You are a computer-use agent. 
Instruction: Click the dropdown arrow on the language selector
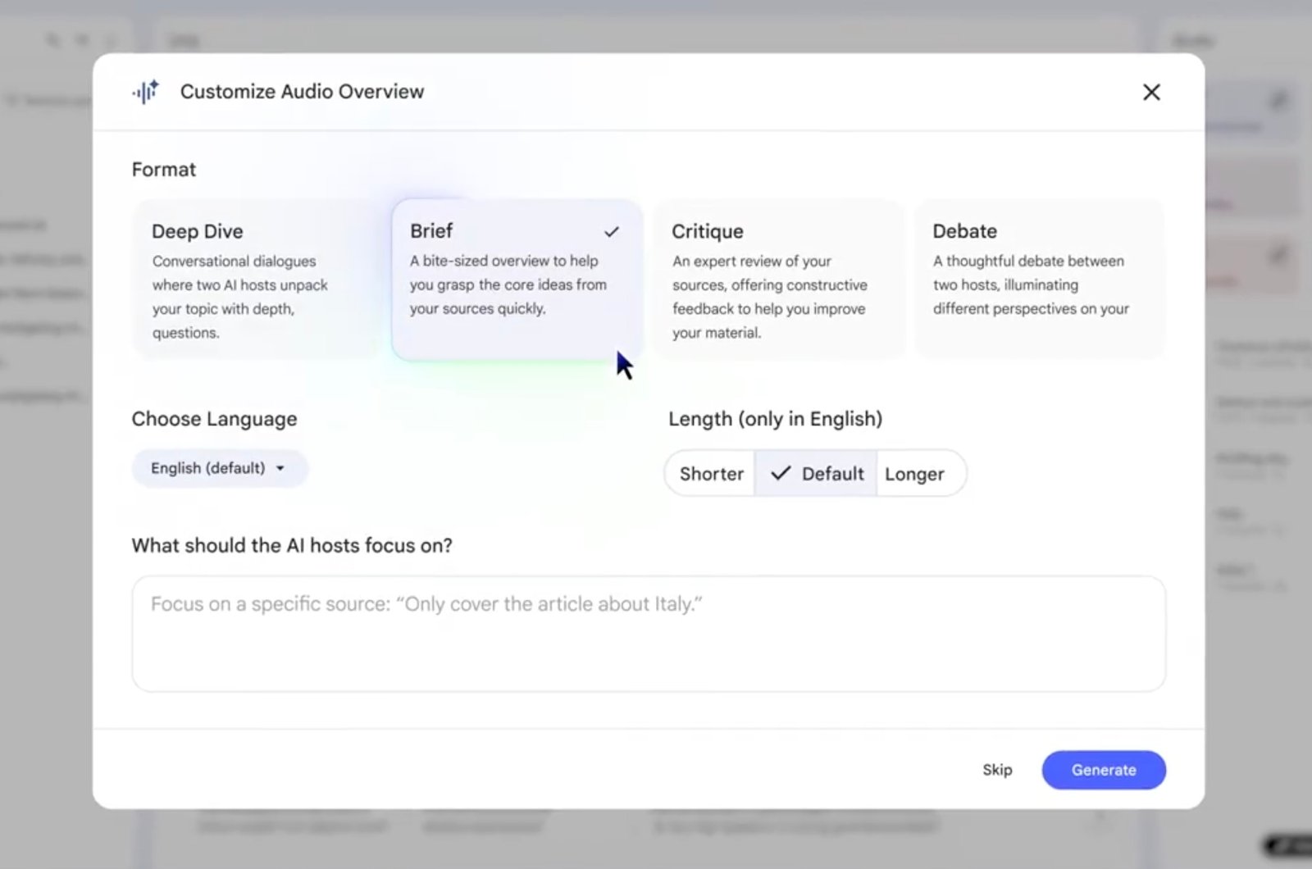coord(280,468)
